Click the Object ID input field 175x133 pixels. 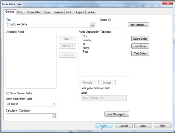[113, 25]
